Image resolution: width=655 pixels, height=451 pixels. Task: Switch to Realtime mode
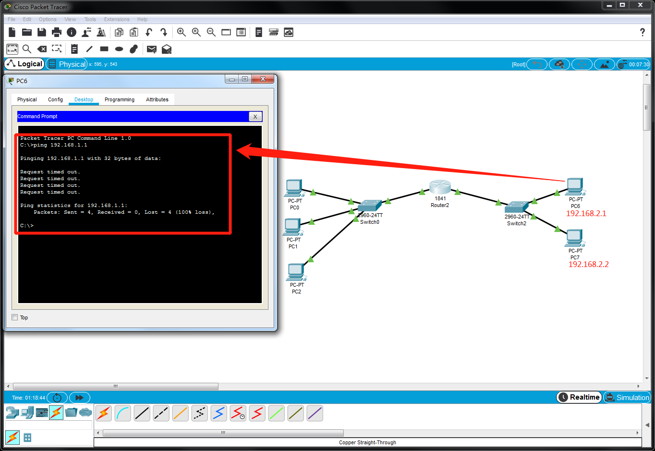pos(579,397)
